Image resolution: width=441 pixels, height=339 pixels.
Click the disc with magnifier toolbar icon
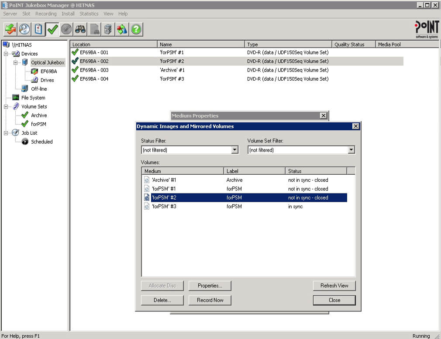(x=24, y=29)
